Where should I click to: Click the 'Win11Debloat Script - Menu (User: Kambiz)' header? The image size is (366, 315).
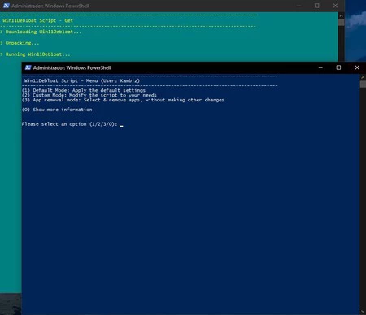82,80
